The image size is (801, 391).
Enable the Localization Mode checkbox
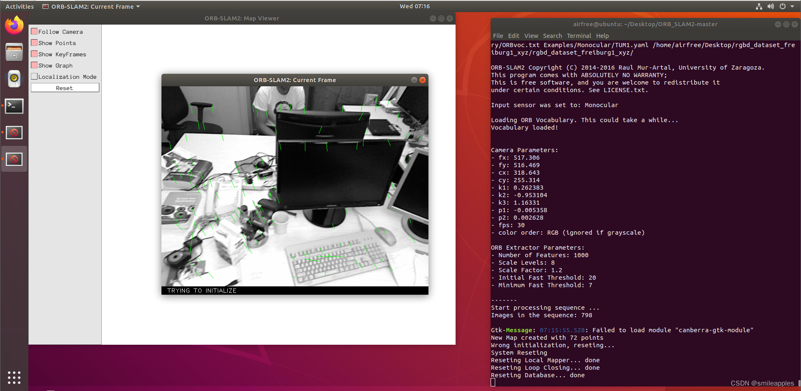[x=34, y=76]
